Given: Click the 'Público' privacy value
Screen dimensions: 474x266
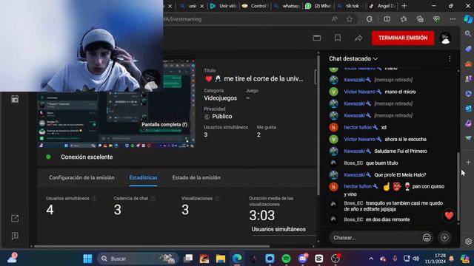Looking at the screenshot, I should pos(222,117).
